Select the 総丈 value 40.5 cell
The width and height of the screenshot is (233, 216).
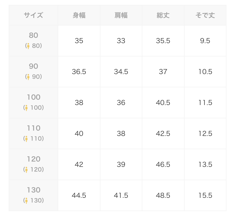point(163,103)
